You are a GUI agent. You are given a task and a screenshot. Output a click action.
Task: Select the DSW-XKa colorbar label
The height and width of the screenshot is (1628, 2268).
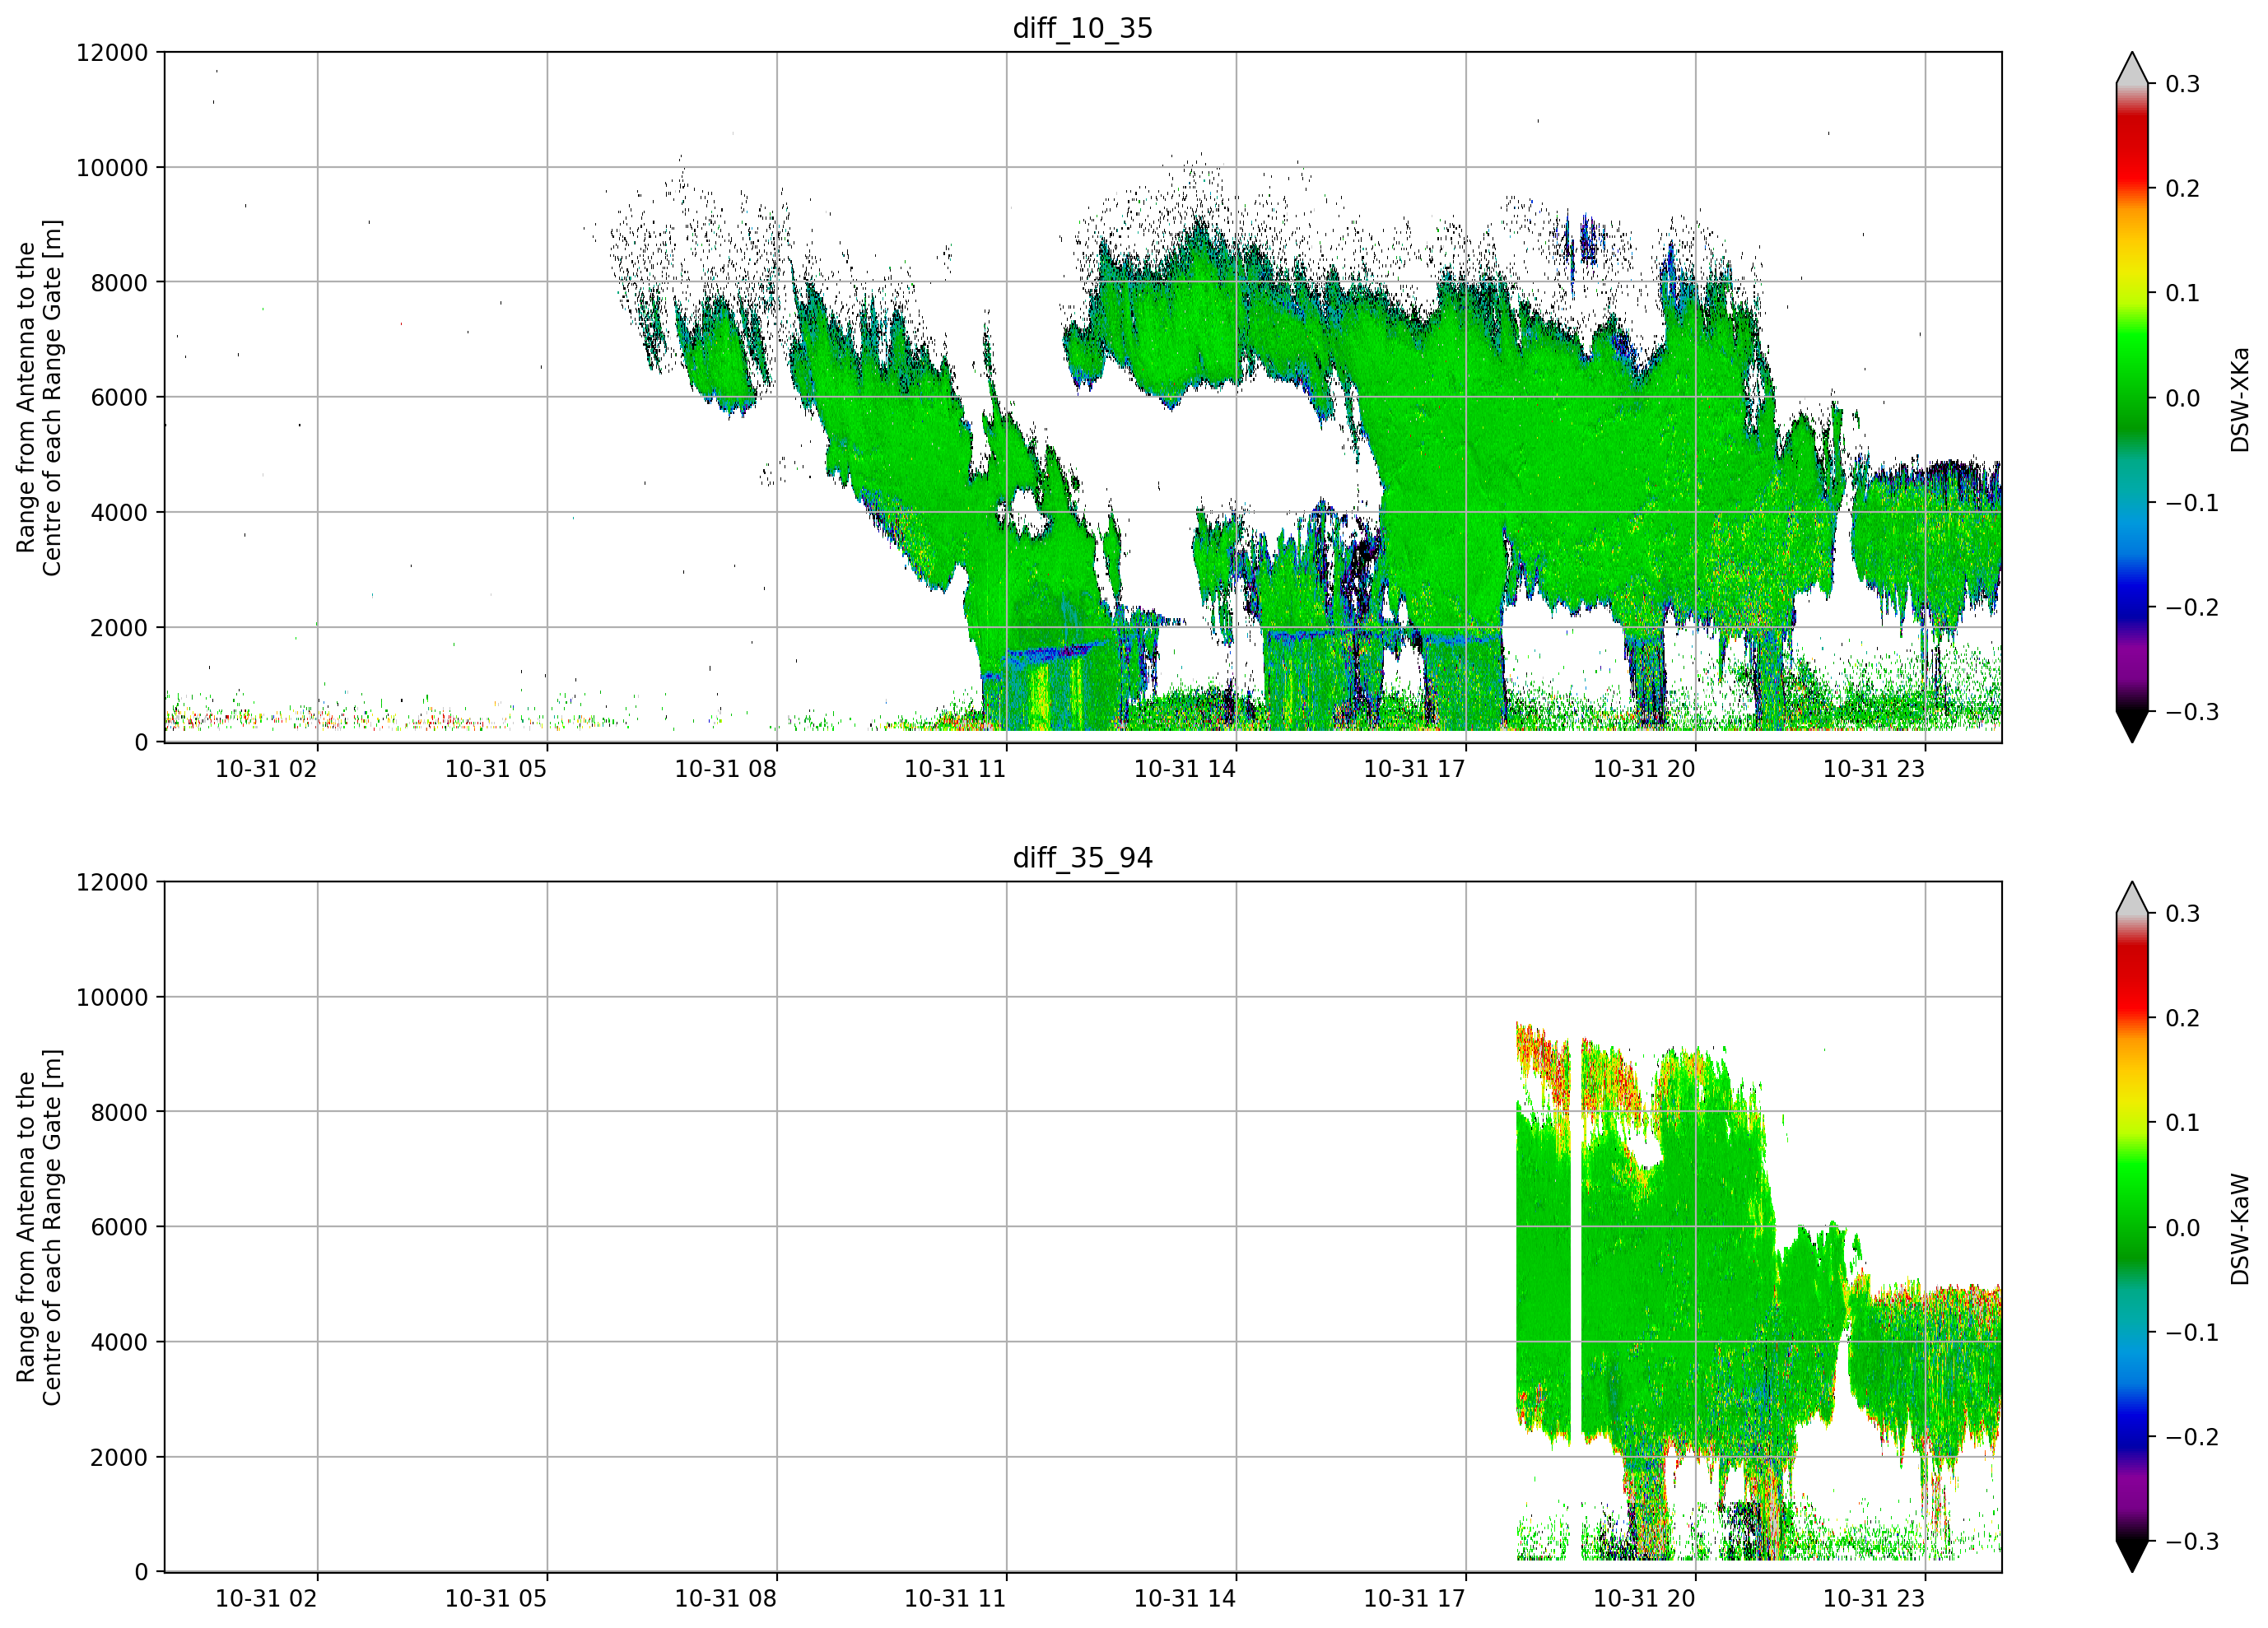pyautogui.click(x=2239, y=399)
